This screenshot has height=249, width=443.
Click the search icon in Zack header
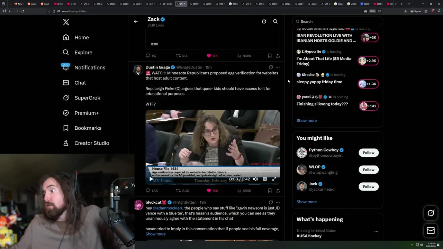coord(275,21)
